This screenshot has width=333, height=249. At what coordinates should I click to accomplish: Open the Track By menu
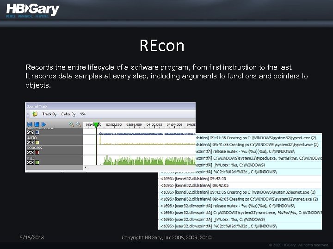49,114
